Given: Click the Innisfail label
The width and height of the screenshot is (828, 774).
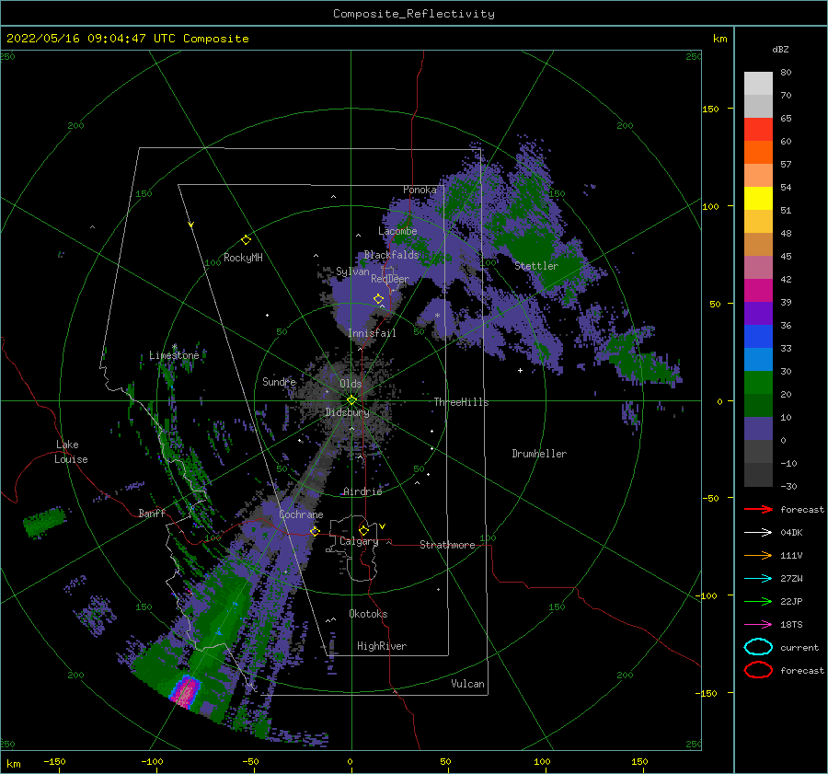Looking at the screenshot, I should click(372, 333).
